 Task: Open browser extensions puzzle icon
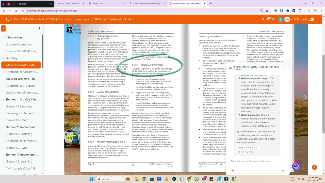pyautogui.click(x=300, y=11)
